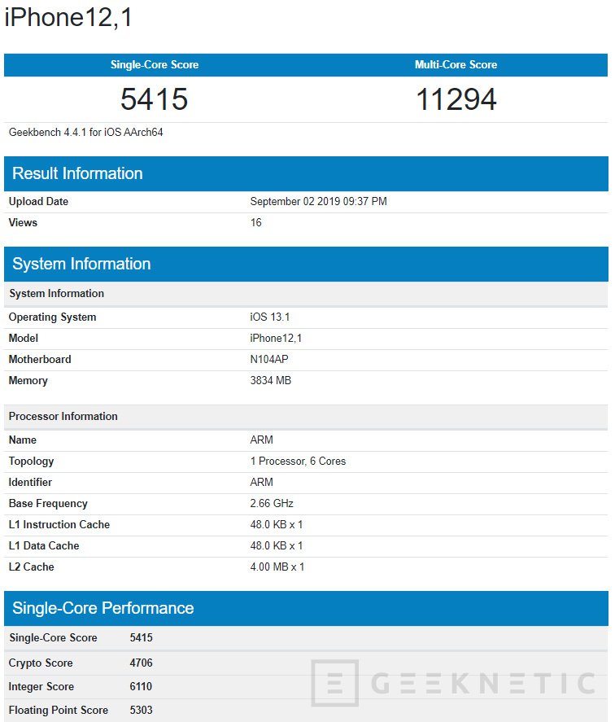Click the iOS 13.1 value

pyautogui.click(x=270, y=317)
